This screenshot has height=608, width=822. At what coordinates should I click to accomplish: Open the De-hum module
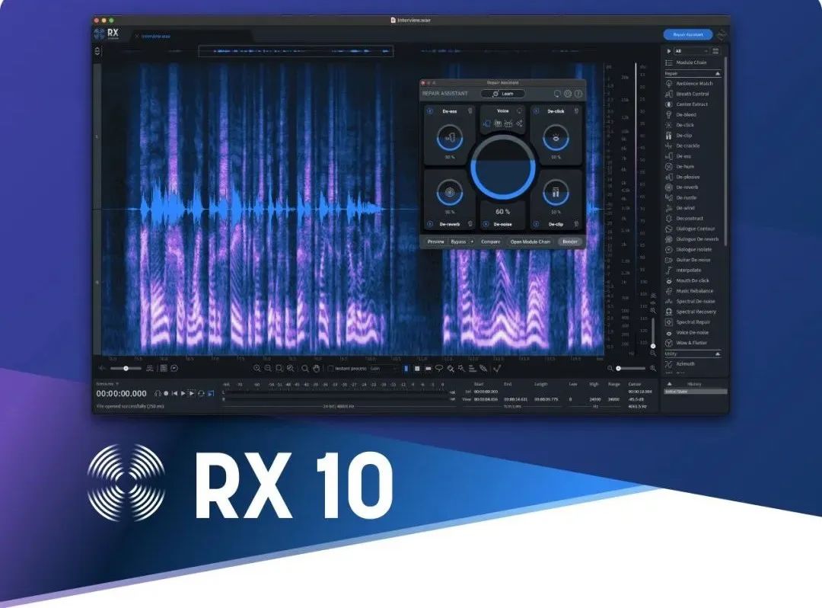680,167
